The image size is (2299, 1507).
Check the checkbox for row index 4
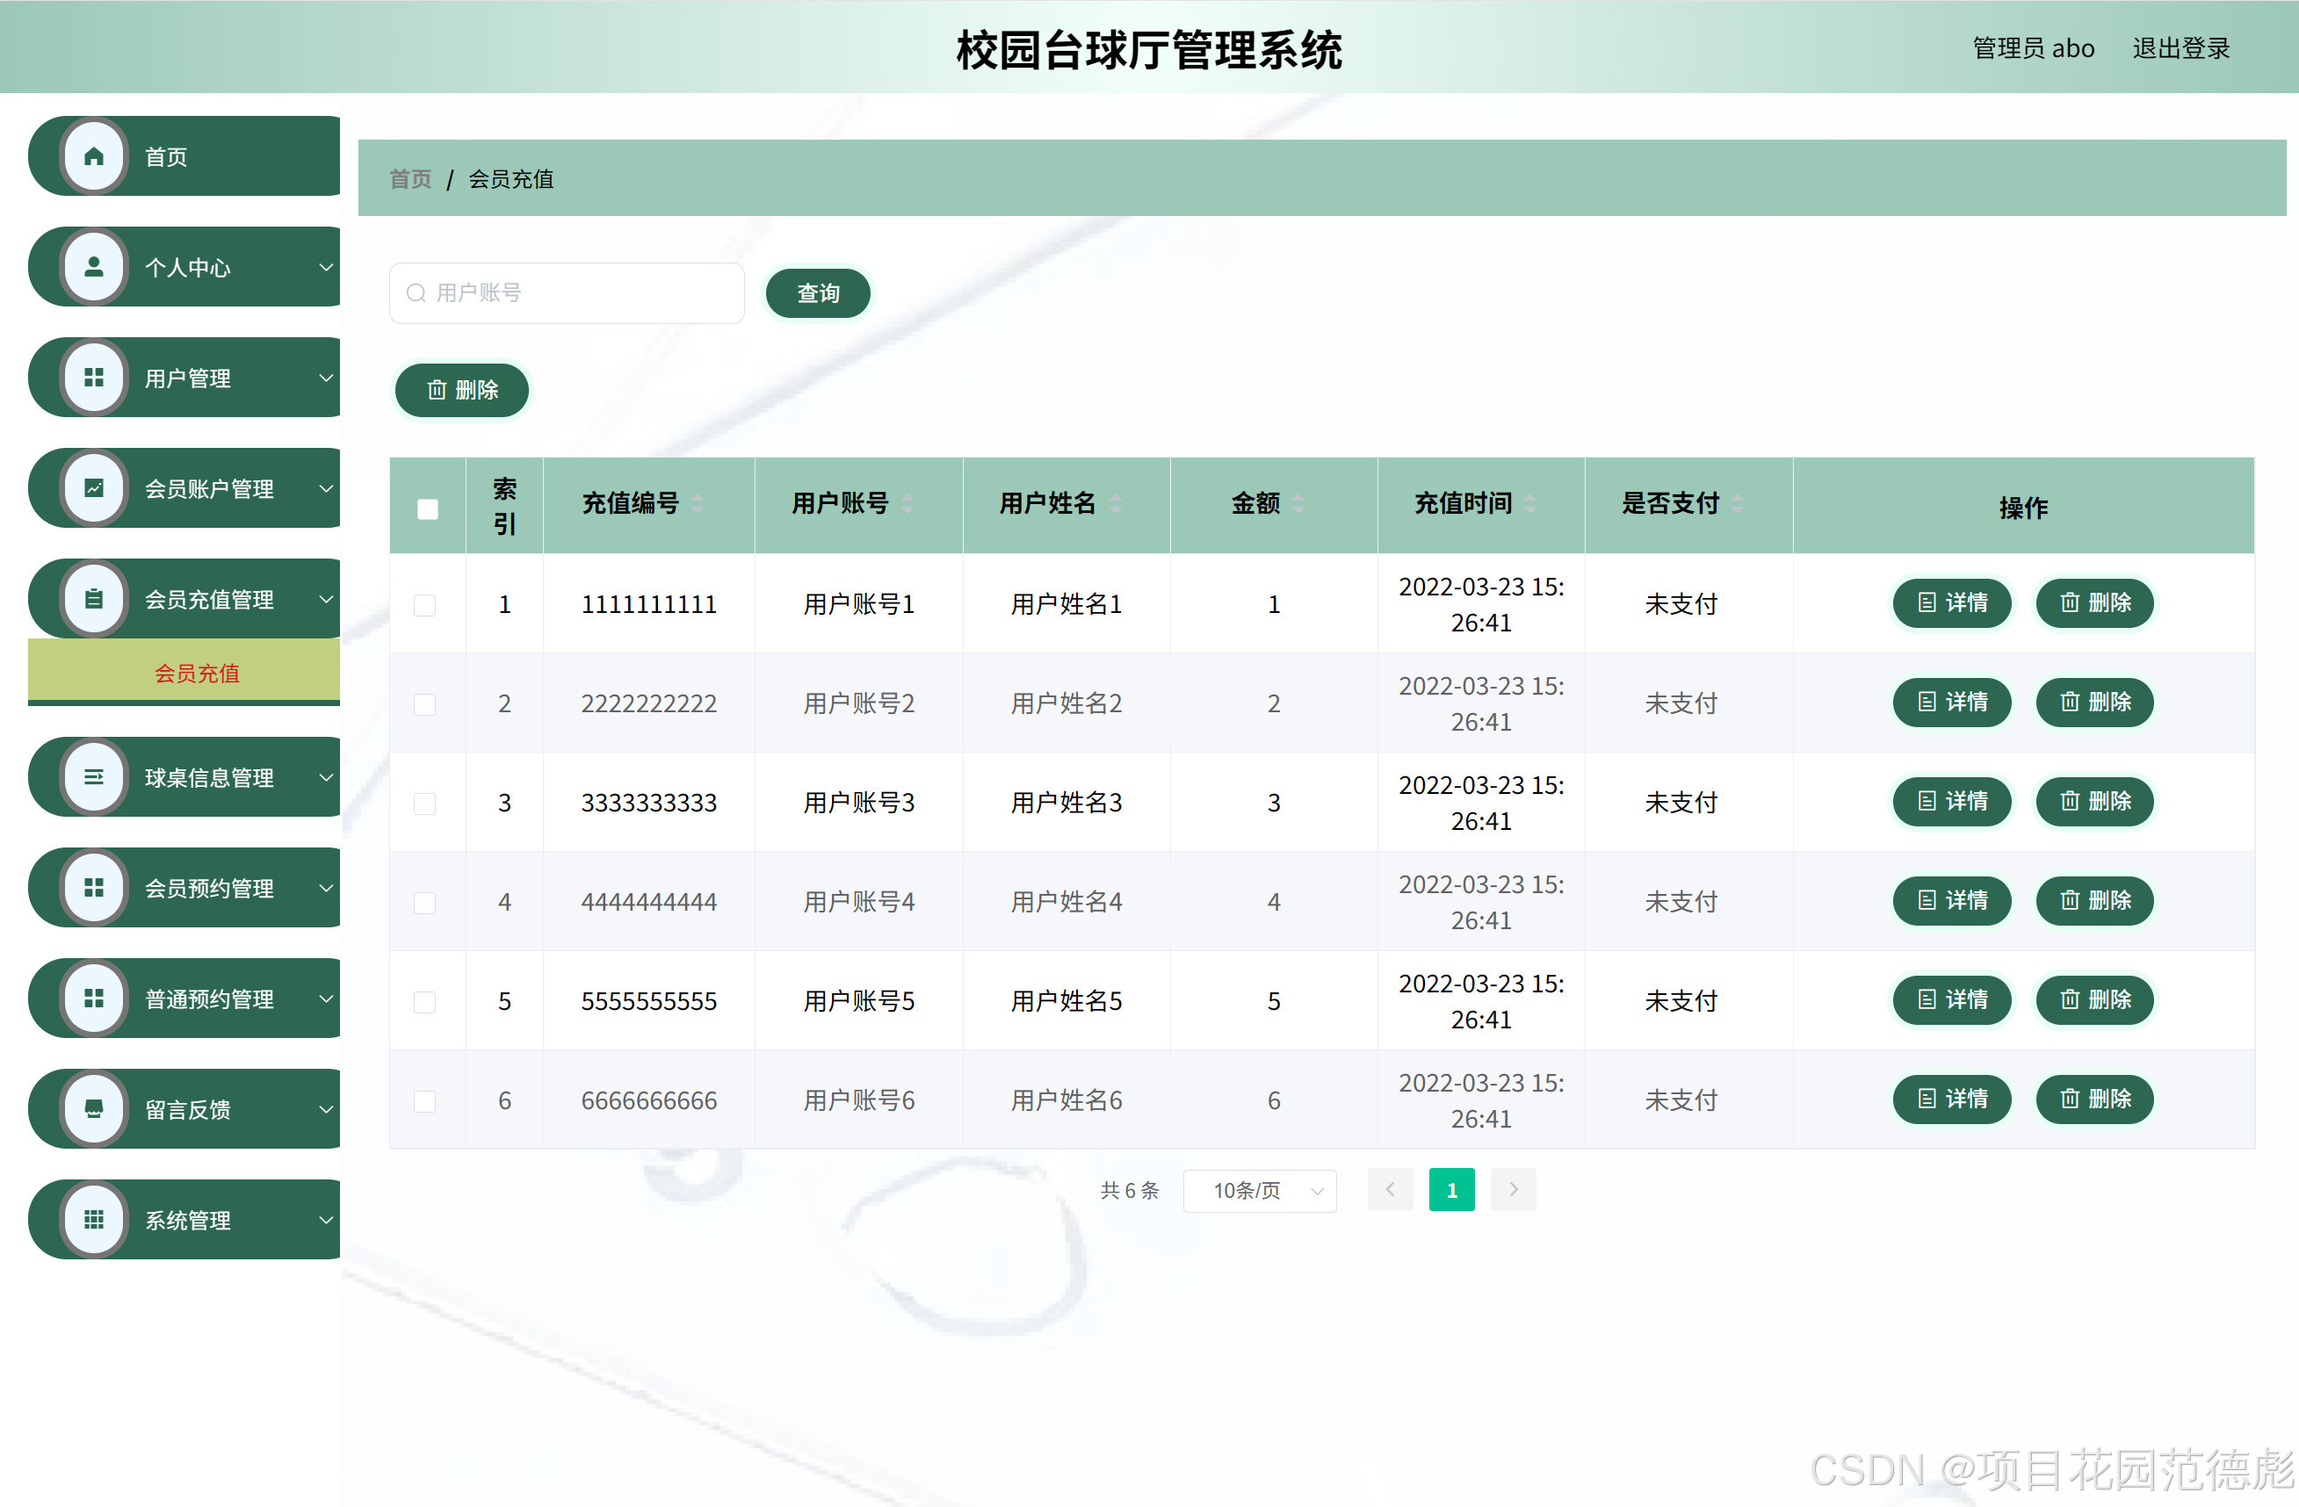(425, 901)
